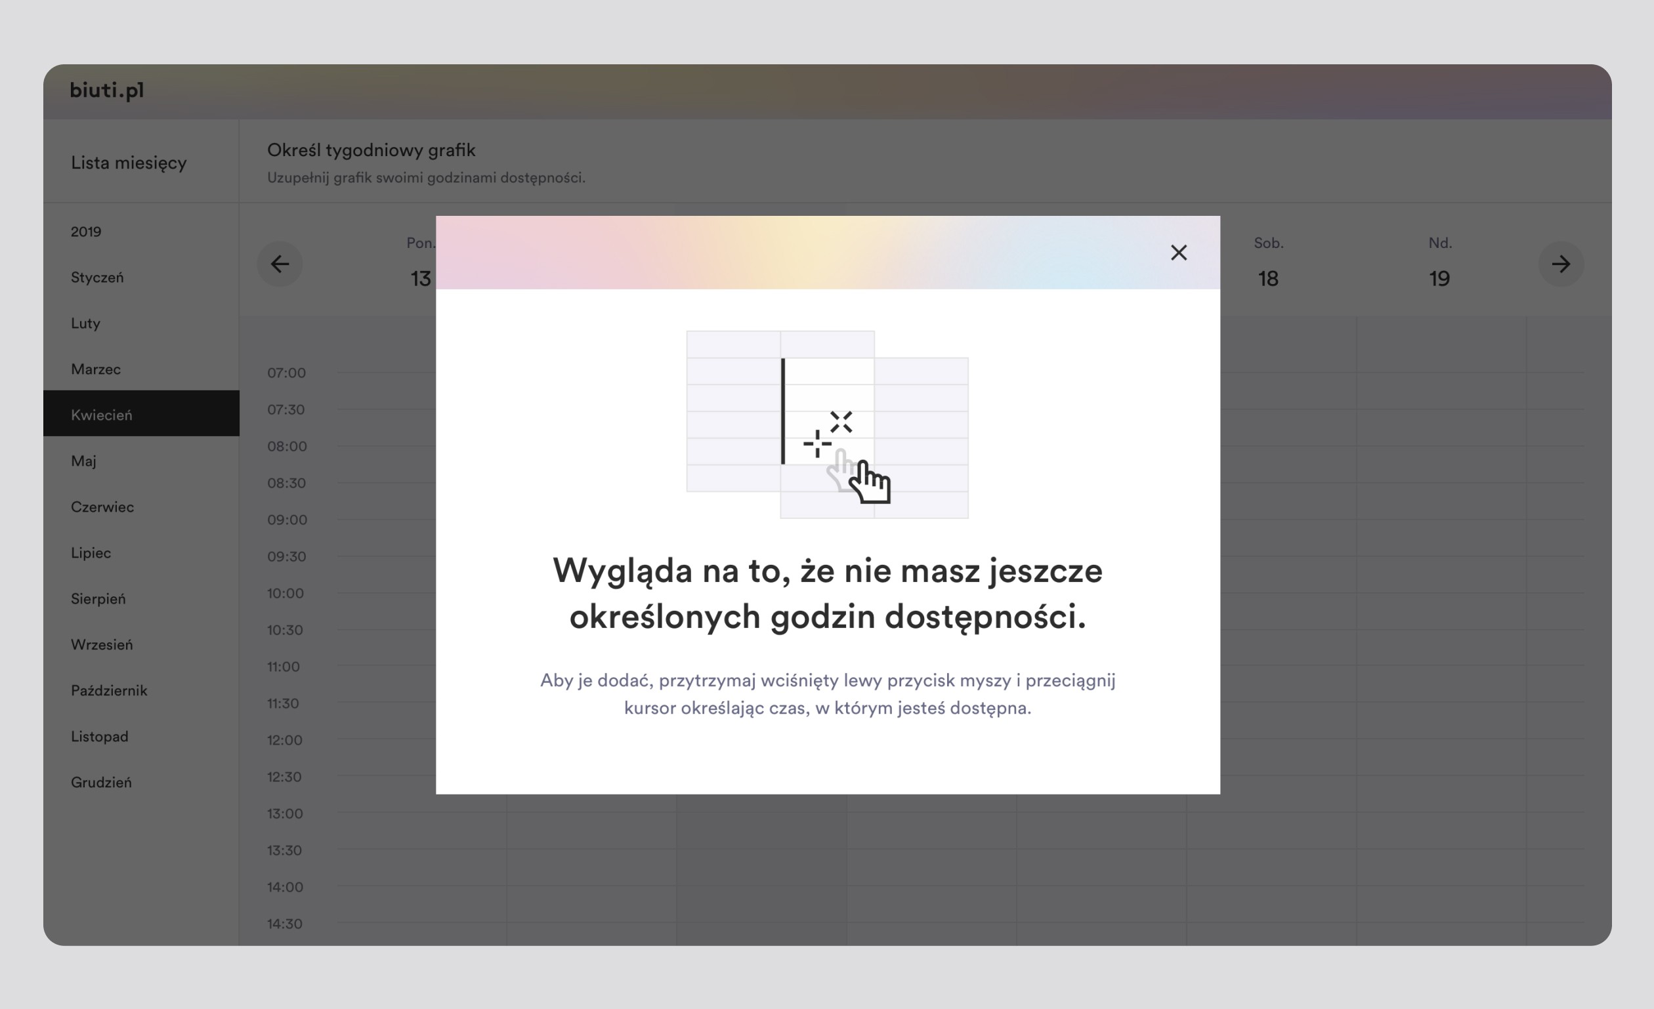Select the highlighted Kwiecień month
The image size is (1654, 1009).
(x=102, y=415)
